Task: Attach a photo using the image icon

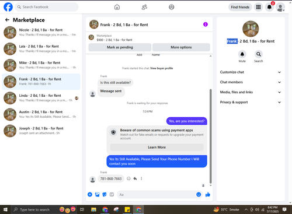Action: click(97, 194)
